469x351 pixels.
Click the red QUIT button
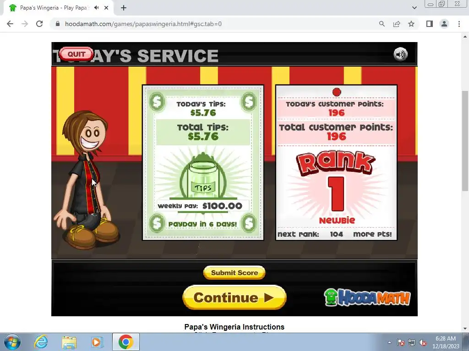point(76,54)
